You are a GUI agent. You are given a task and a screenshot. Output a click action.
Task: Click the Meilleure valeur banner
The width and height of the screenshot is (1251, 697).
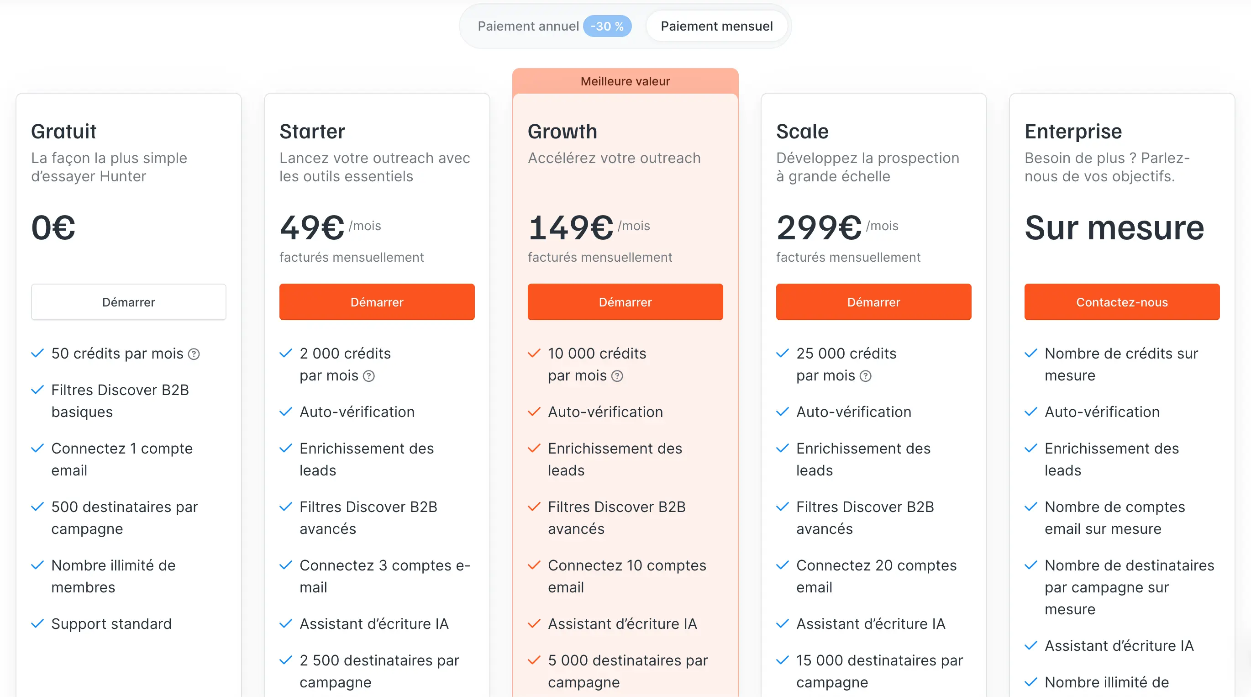625,81
